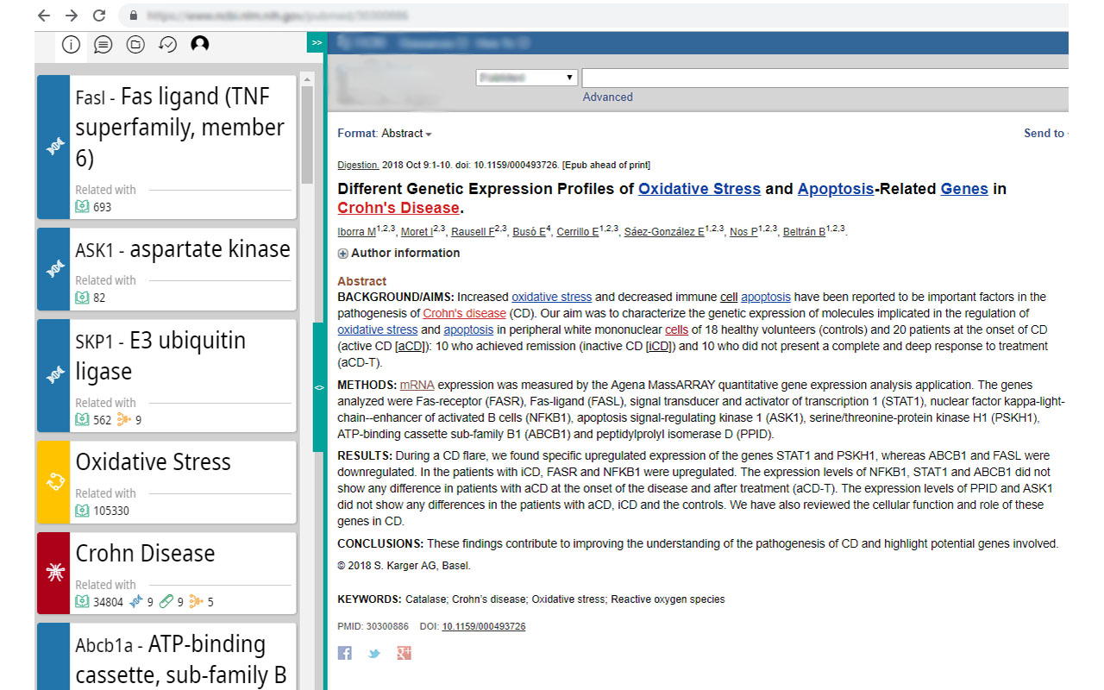Click the browser forward arrow
Viewport: 1104px width, 690px height.
tap(72, 16)
